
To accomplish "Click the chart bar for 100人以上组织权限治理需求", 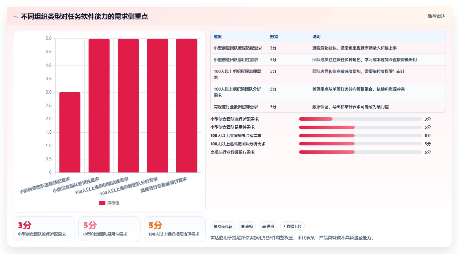I will [128, 106].
